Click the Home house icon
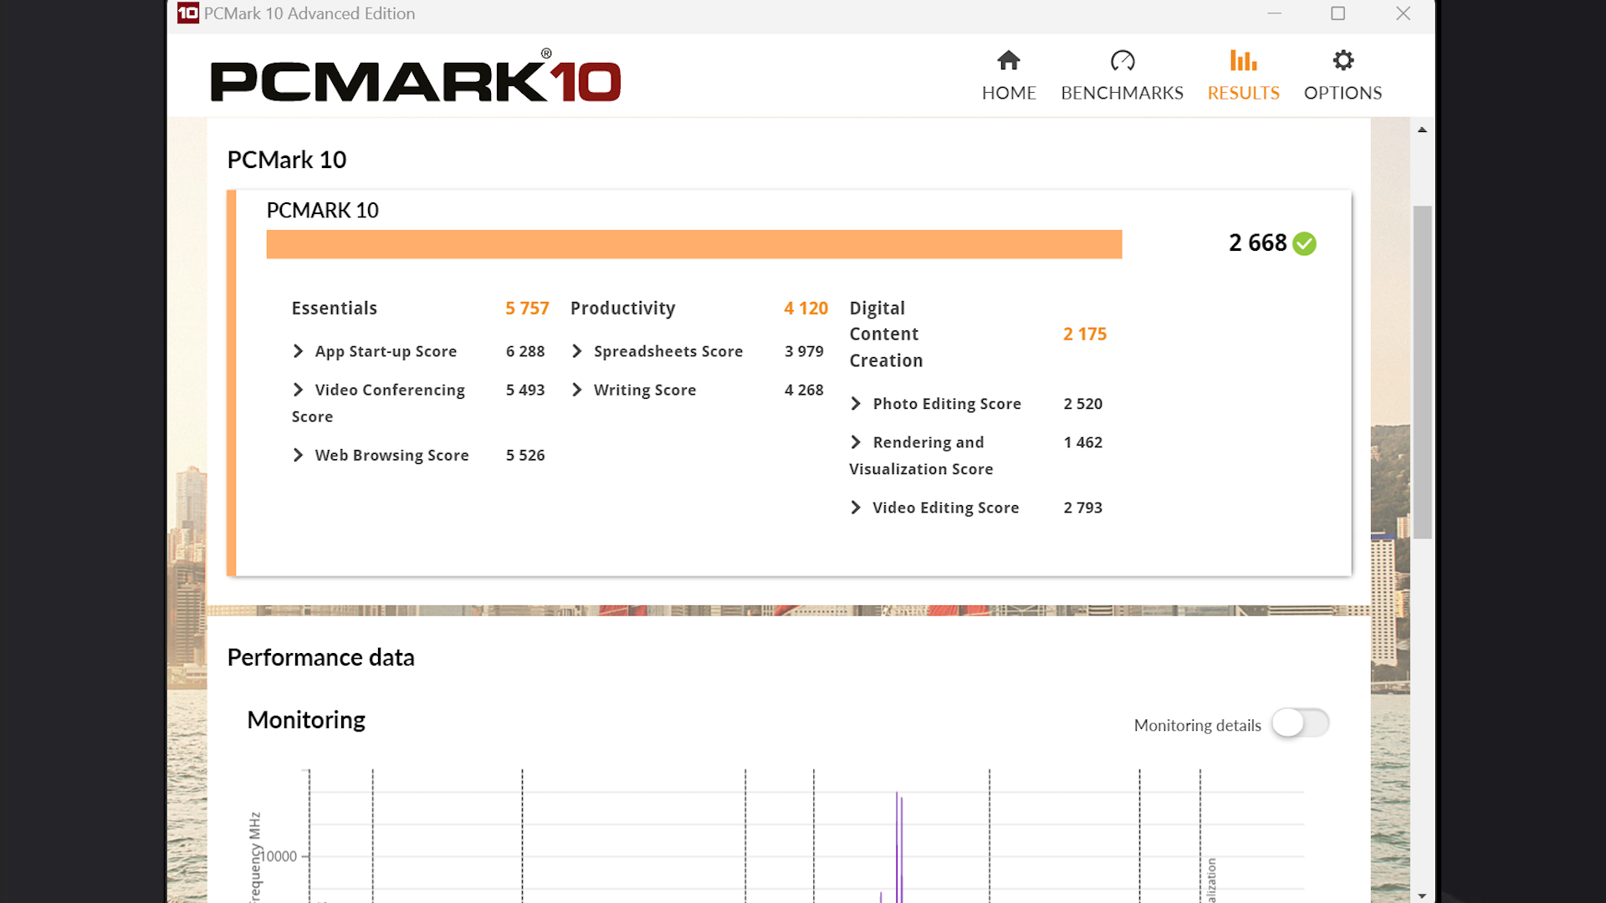This screenshot has height=903, width=1606. coord(1009,60)
